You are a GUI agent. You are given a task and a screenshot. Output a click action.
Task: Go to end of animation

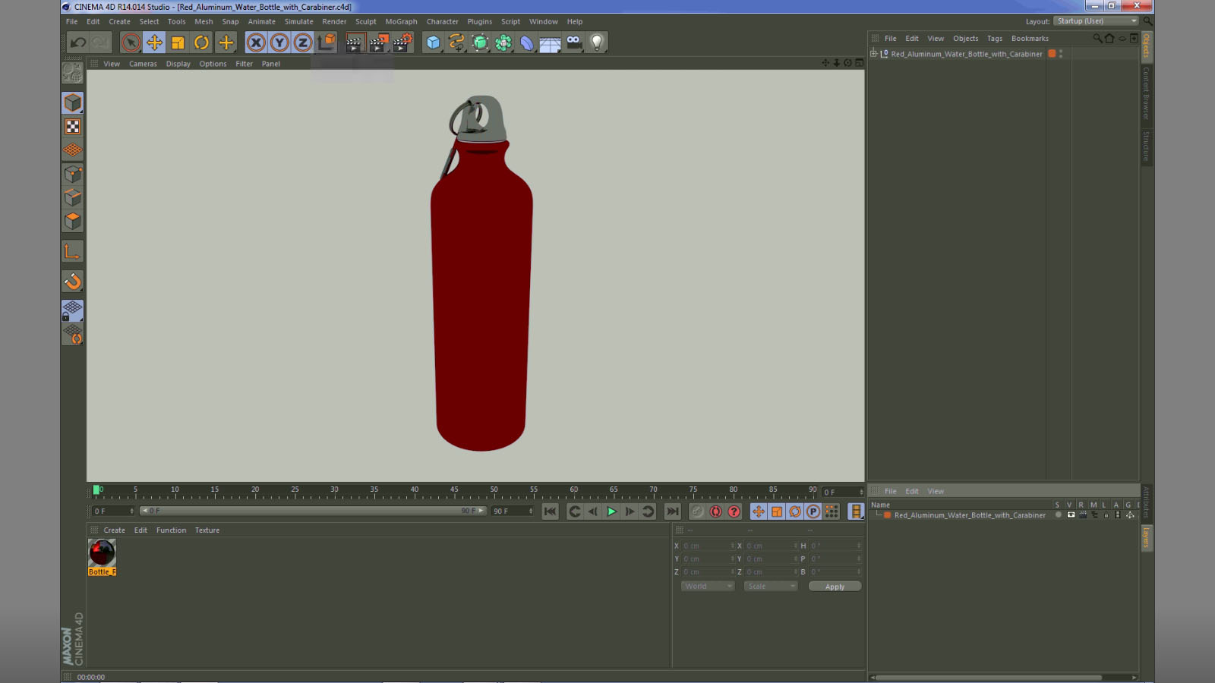point(672,511)
